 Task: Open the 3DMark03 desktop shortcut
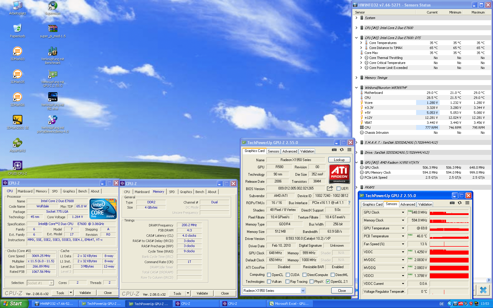pyautogui.click(x=17, y=52)
